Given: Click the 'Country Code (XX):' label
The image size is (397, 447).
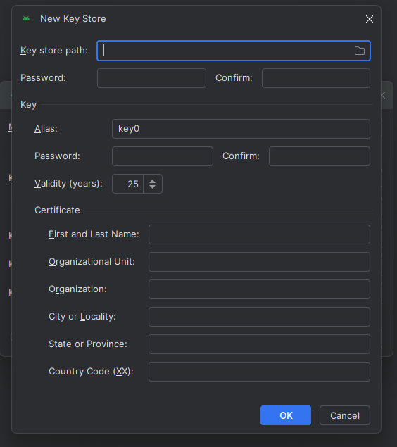Looking at the screenshot, I should [91, 372].
